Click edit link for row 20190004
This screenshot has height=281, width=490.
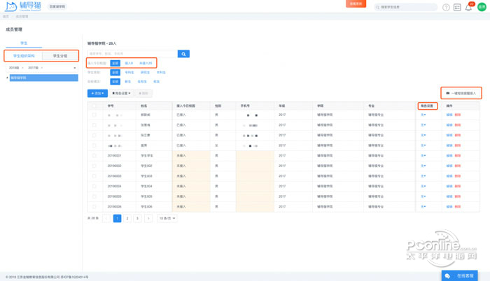click(x=449, y=186)
